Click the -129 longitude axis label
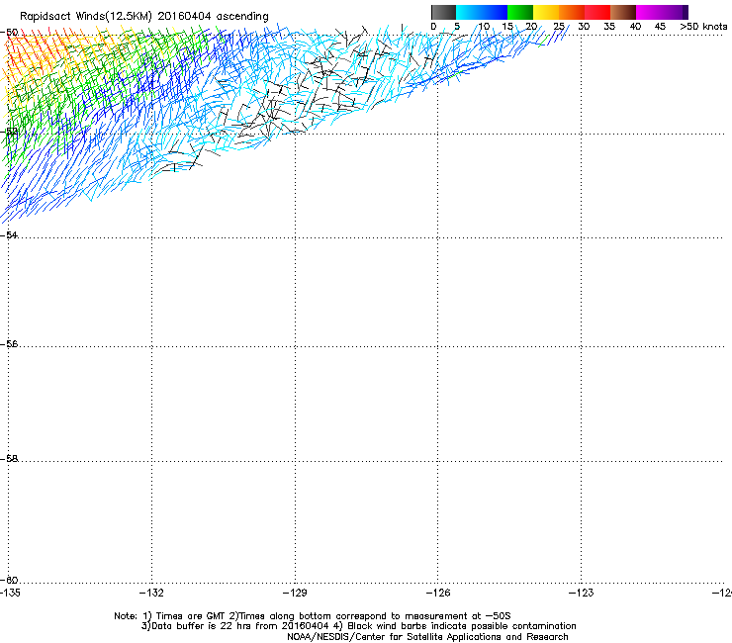Viewport: 732px width, 643px height. 295,593
